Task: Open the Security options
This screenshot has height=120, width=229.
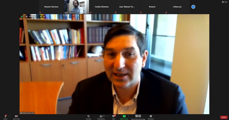Action: pyautogui.click(x=88, y=117)
